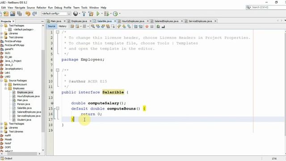Open the Run Project dropdown arrow
This screenshot has width=286, height=161.
click(102, 13)
